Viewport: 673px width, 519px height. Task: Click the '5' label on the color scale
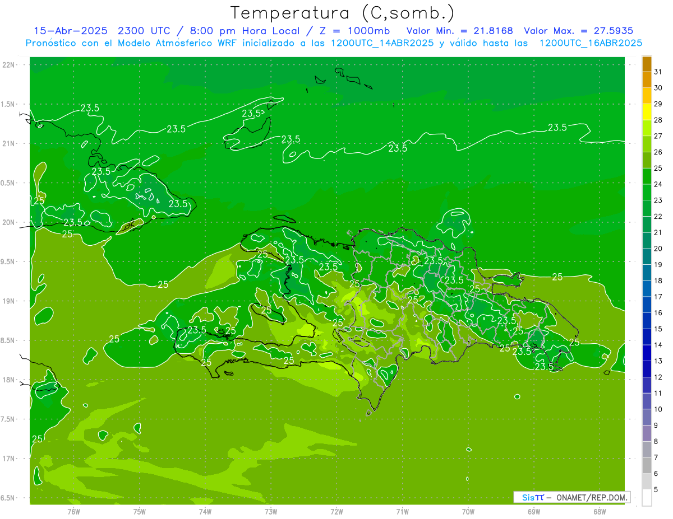pyautogui.click(x=656, y=490)
